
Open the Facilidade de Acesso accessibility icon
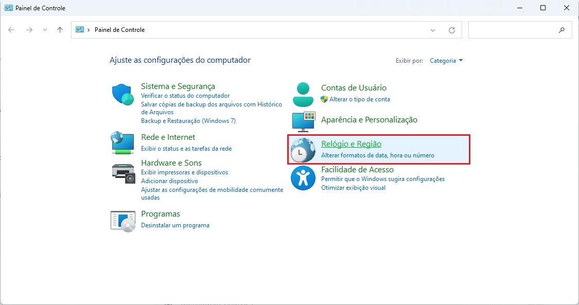click(303, 178)
